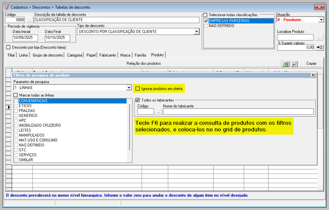The width and height of the screenshot is (329, 210).
Task: Switch to the Fabricante tab
Action: (107, 55)
